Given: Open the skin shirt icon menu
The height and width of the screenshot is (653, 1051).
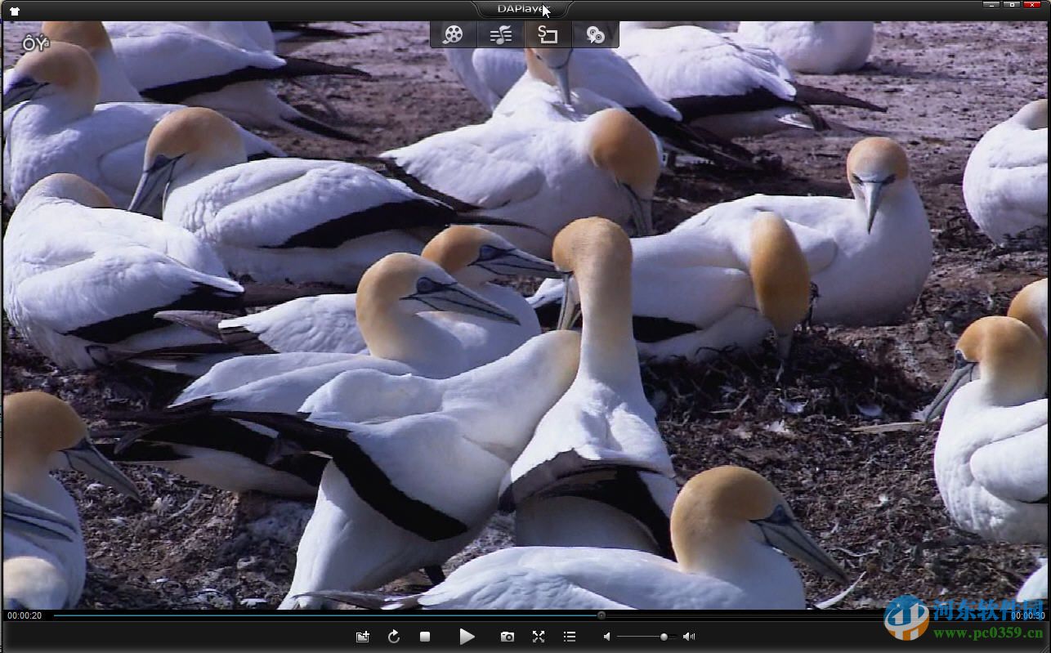Looking at the screenshot, I should [x=14, y=11].
